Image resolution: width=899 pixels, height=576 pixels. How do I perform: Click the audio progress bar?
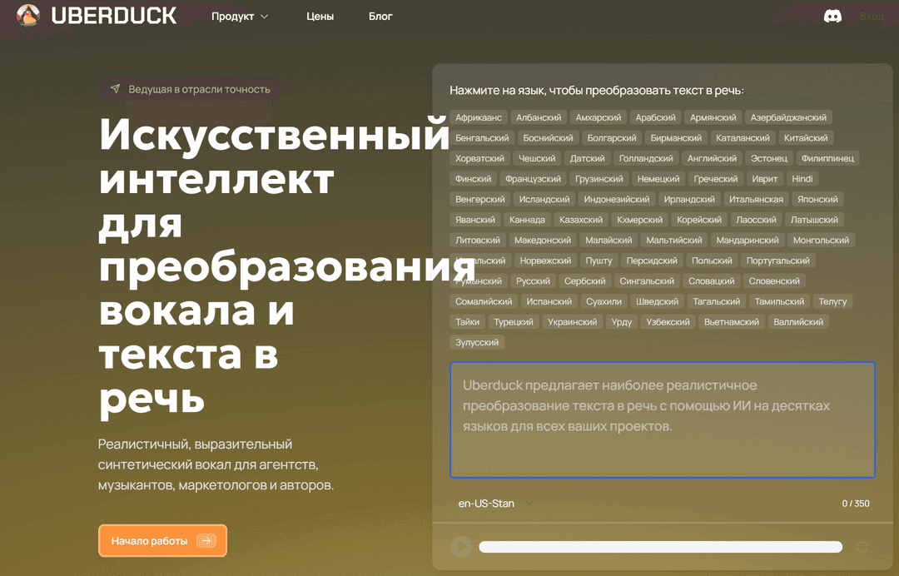click(x=660, y=547)
